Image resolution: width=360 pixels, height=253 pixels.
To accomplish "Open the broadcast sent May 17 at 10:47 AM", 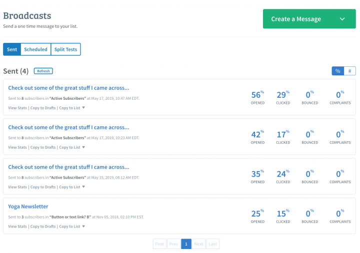I will (x=68, y=88).
